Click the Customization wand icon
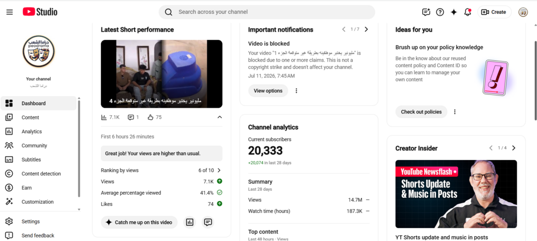Screen dimensions: 537x241 coord(9,202)
